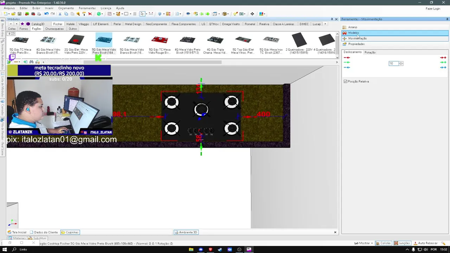Show more library tabs with the right chevron

(325, 24)
